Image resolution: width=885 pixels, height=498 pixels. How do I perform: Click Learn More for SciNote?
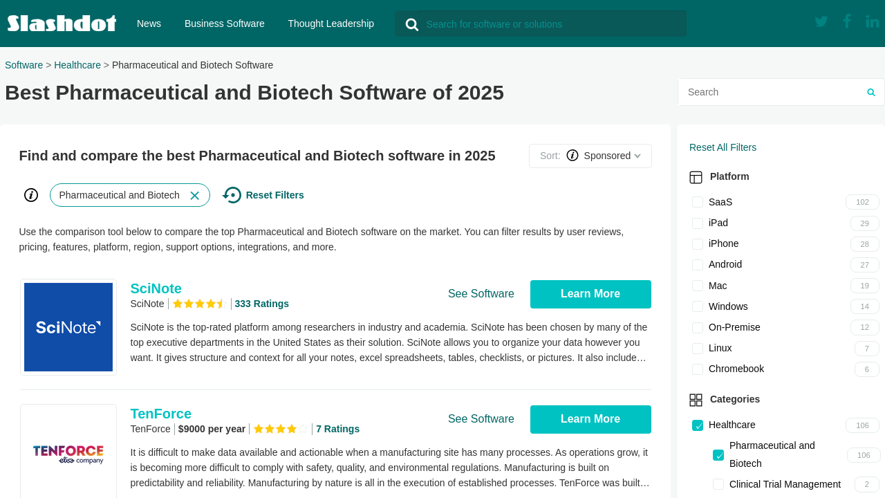click(x=590, y=294)
